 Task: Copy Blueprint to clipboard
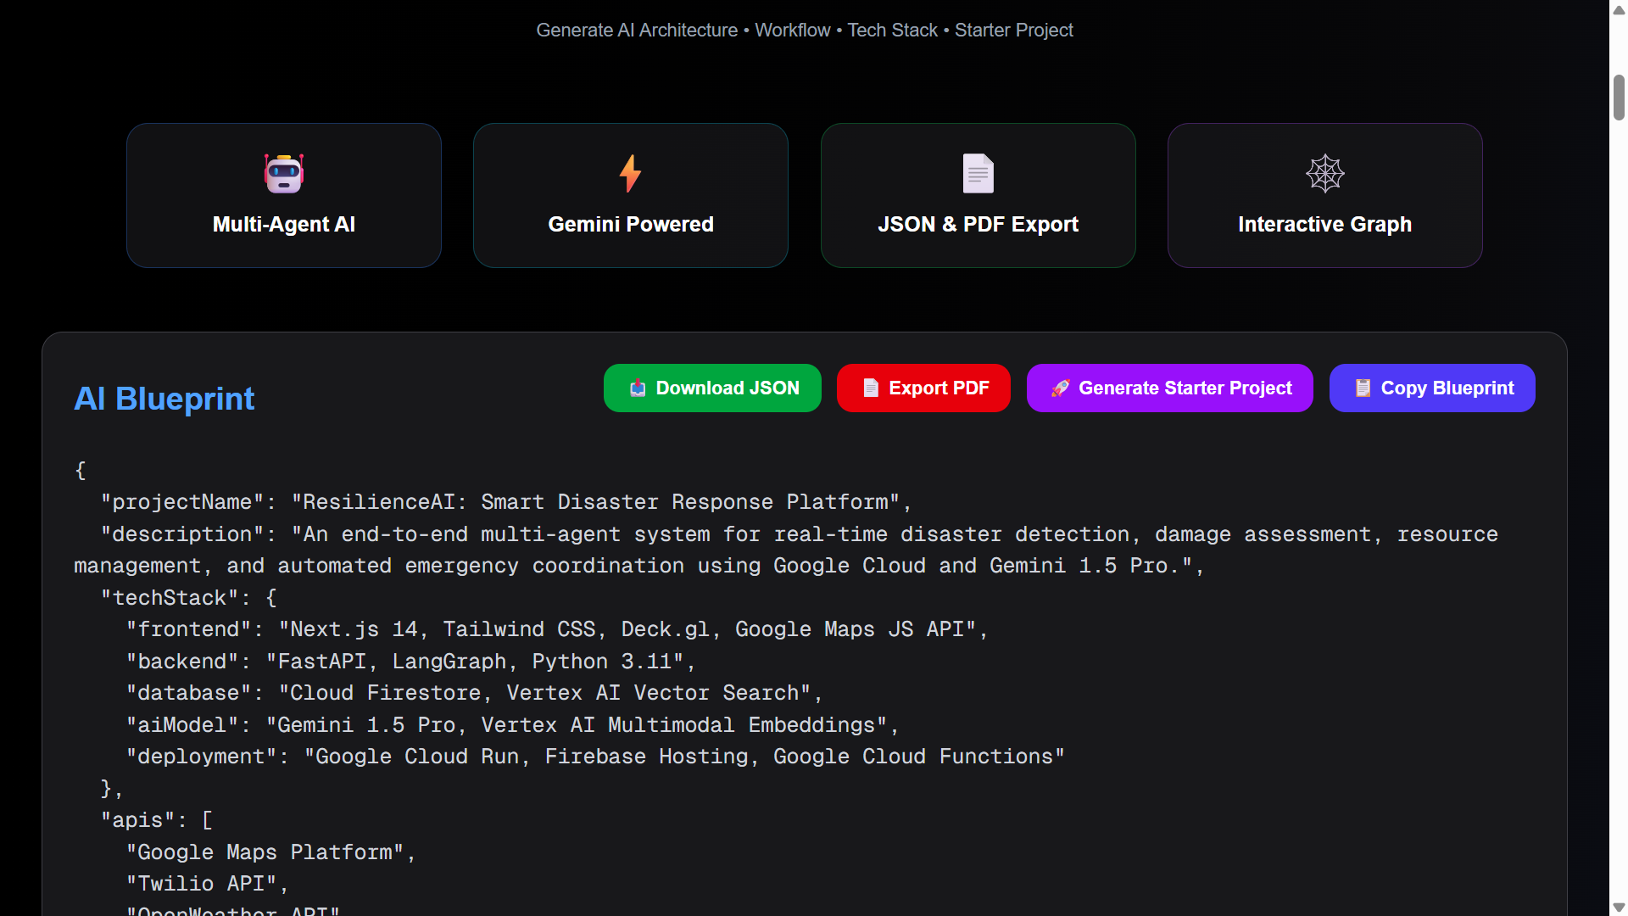coord(1432,388)
